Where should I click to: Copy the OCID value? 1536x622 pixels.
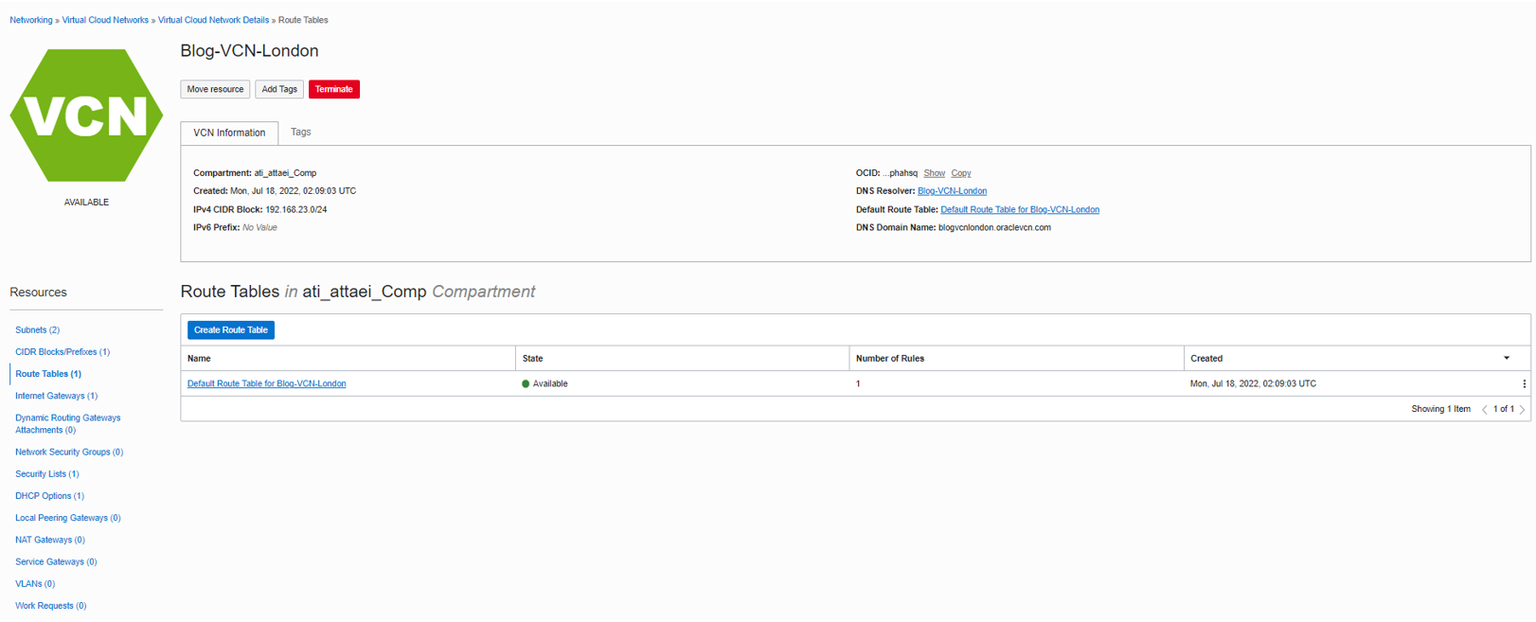point(961,173)
